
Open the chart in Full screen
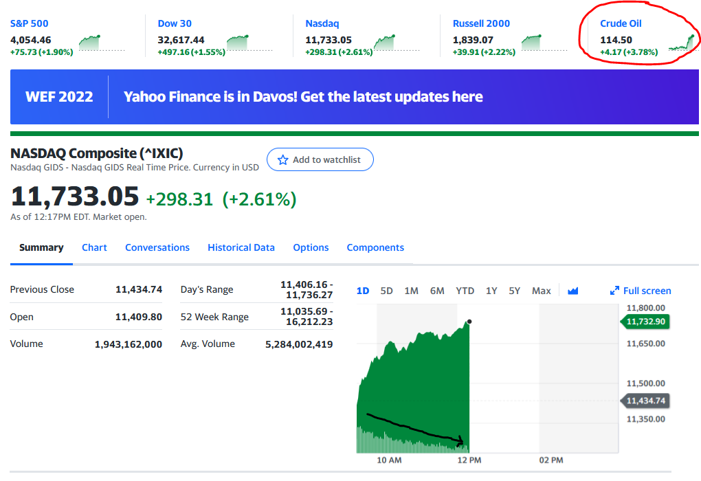pos(641,291)
